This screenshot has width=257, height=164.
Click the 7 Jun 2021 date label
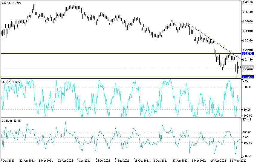[x=84, y=161]
